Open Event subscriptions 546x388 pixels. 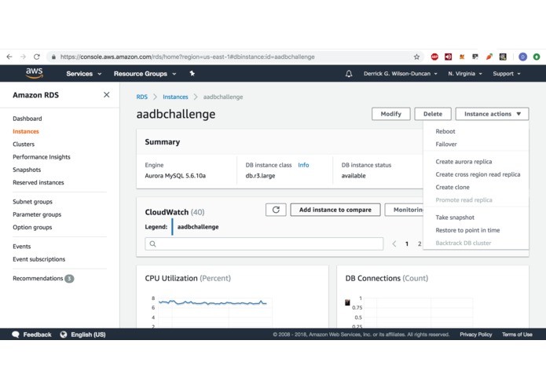[38, 259]
